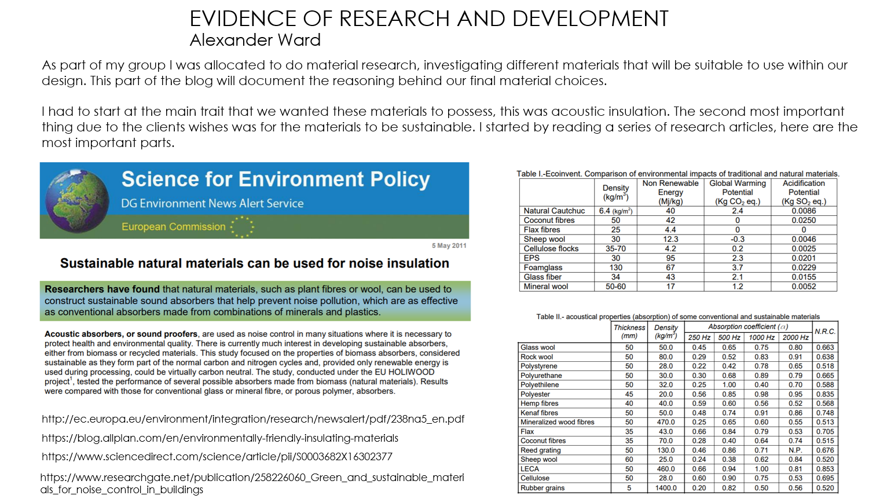Click the 'N.R.C.' column header
The image size is (887, 499).
(x=825, y=332)
